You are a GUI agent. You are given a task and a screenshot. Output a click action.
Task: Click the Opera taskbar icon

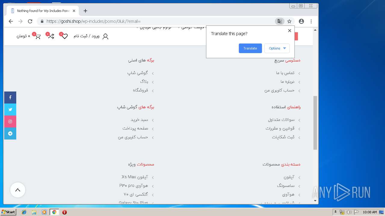[x=64, y=212]
